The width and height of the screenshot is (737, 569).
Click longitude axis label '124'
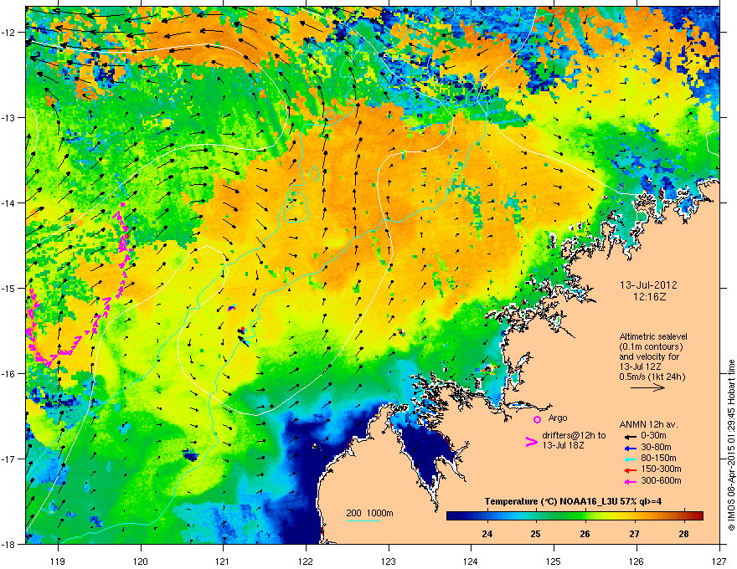(471, 561)
